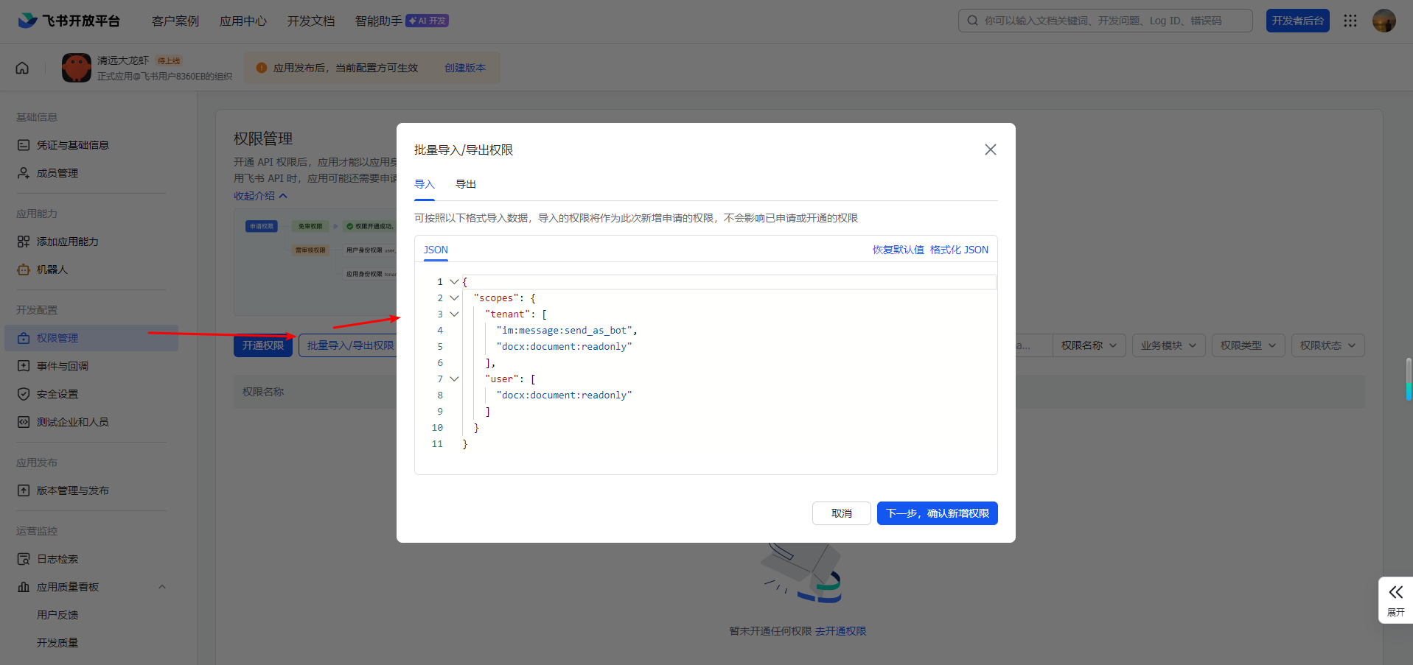Expand the collapsed right panel via 展开

pos(1395,599)
